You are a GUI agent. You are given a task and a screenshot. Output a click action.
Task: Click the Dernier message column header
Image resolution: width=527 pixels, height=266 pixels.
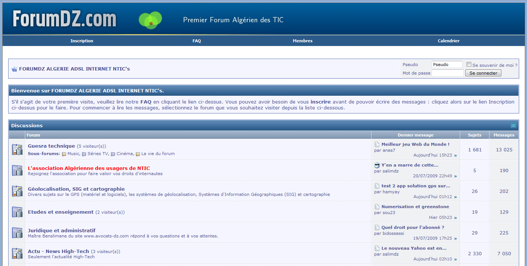point(416,135)
